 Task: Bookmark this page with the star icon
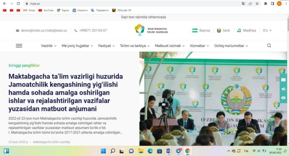[x=257, y=4]
